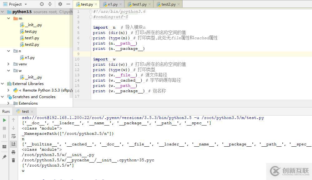Expand the Extensions folder
The height and width of the screenshot is (180, 312).
pyautogui.click(x=8, y=103)
